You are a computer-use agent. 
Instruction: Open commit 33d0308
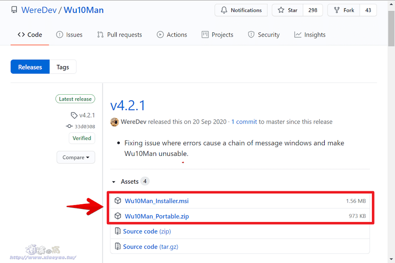click(85, 126)
